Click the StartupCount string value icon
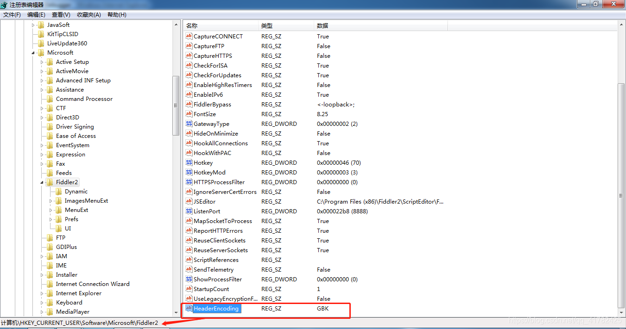The height and width of the screenshot is (329, 626). 189,289
